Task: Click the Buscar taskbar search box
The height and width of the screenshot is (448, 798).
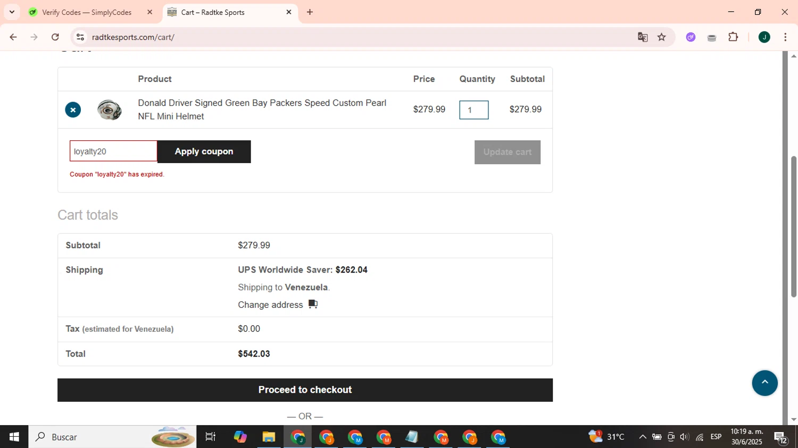Action: (112, 437)
